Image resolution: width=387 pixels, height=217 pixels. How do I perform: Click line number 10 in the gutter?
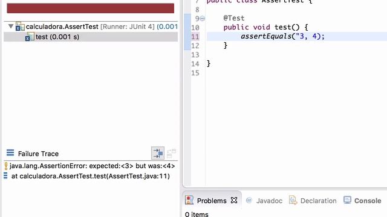click(x=195, y=28)
